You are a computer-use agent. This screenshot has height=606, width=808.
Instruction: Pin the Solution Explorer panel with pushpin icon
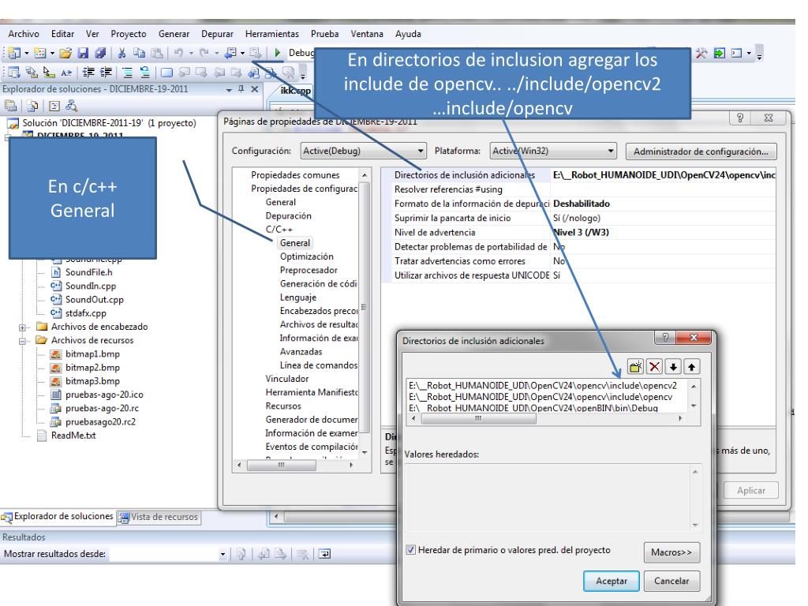[x=241, y=89]
